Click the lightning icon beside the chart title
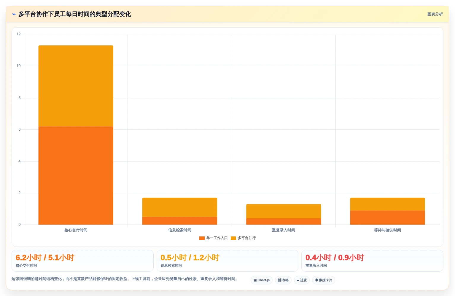This screenshot has width=455, height=296. pos(14,14)
